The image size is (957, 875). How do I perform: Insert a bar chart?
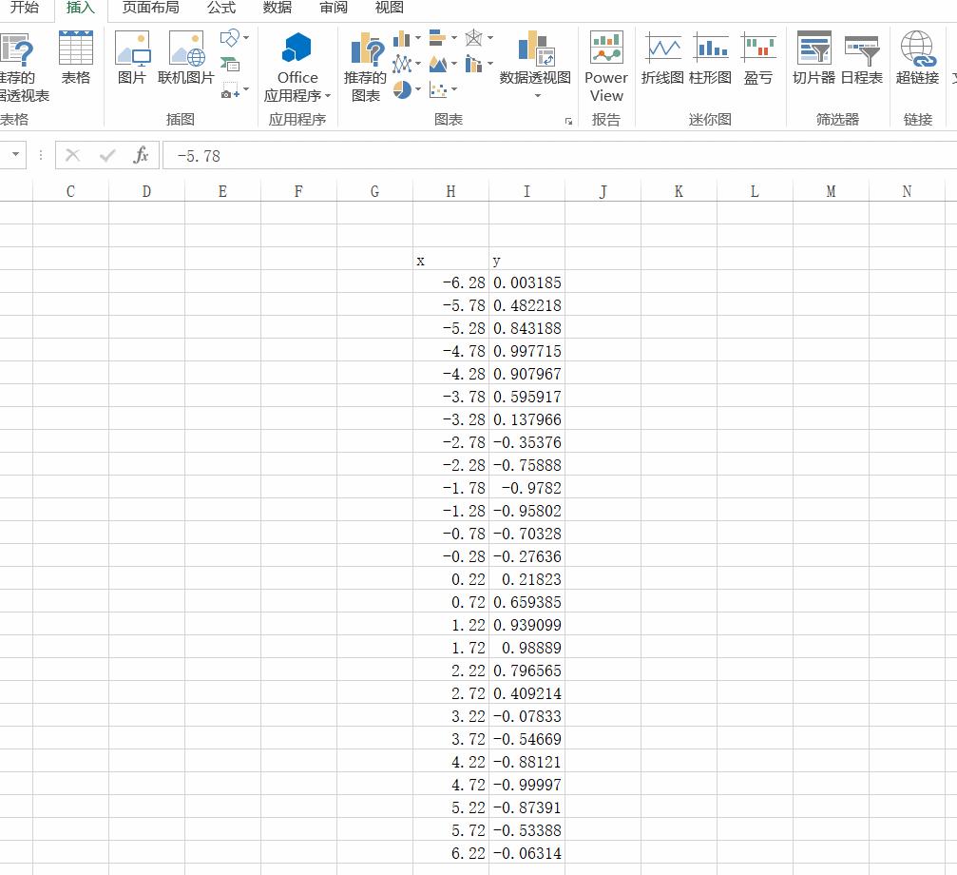[437, 38]
